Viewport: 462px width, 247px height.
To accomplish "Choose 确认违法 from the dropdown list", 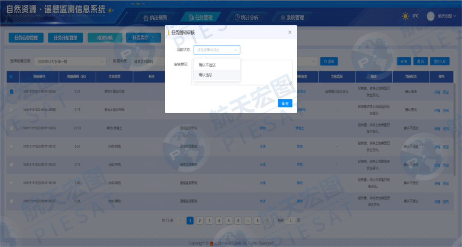I will point(206,75).
